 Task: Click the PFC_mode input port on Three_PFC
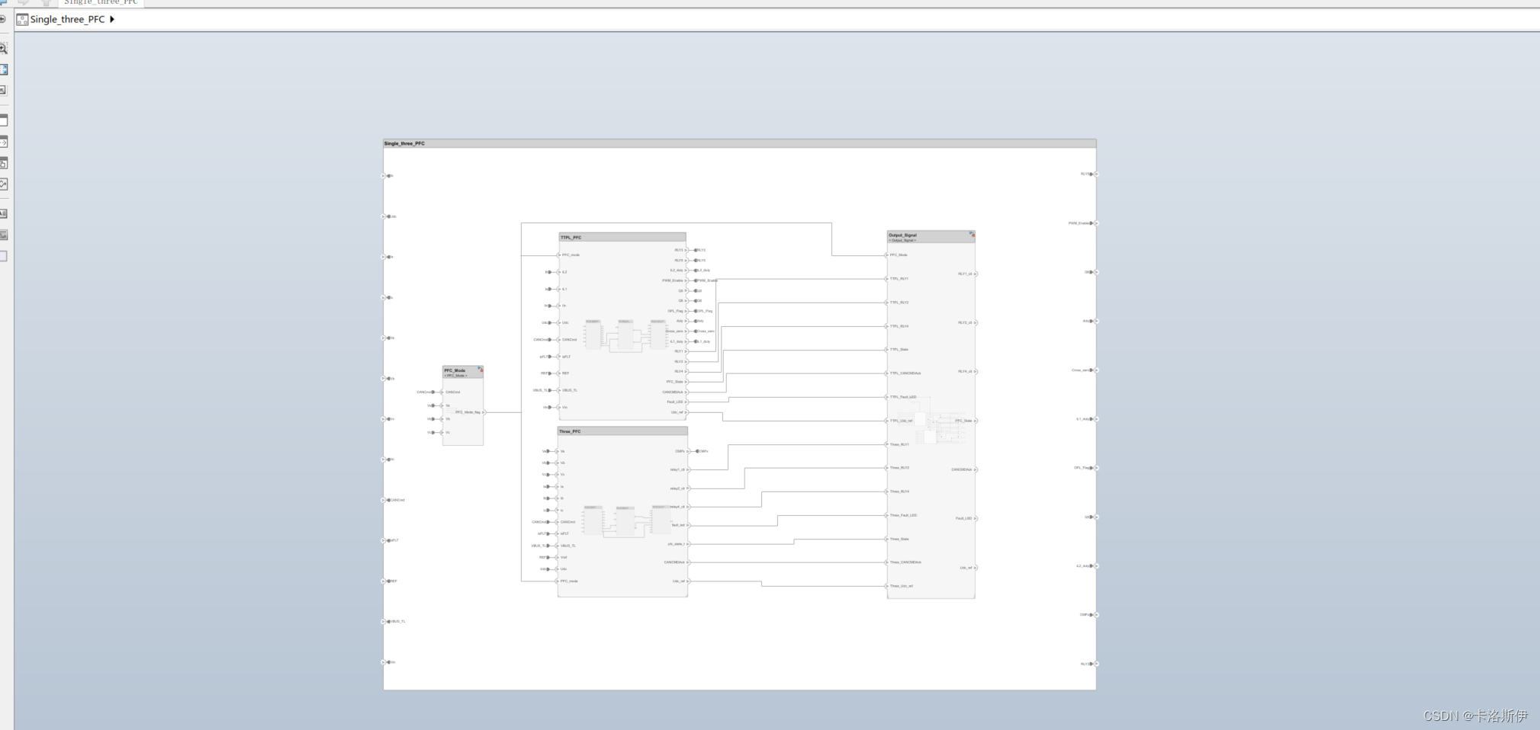tap(558, 581)
